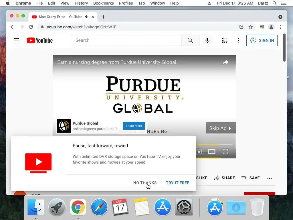Install app via address bar icon
Viewport: 293px width, 220px height.
[x=241, y=27]
